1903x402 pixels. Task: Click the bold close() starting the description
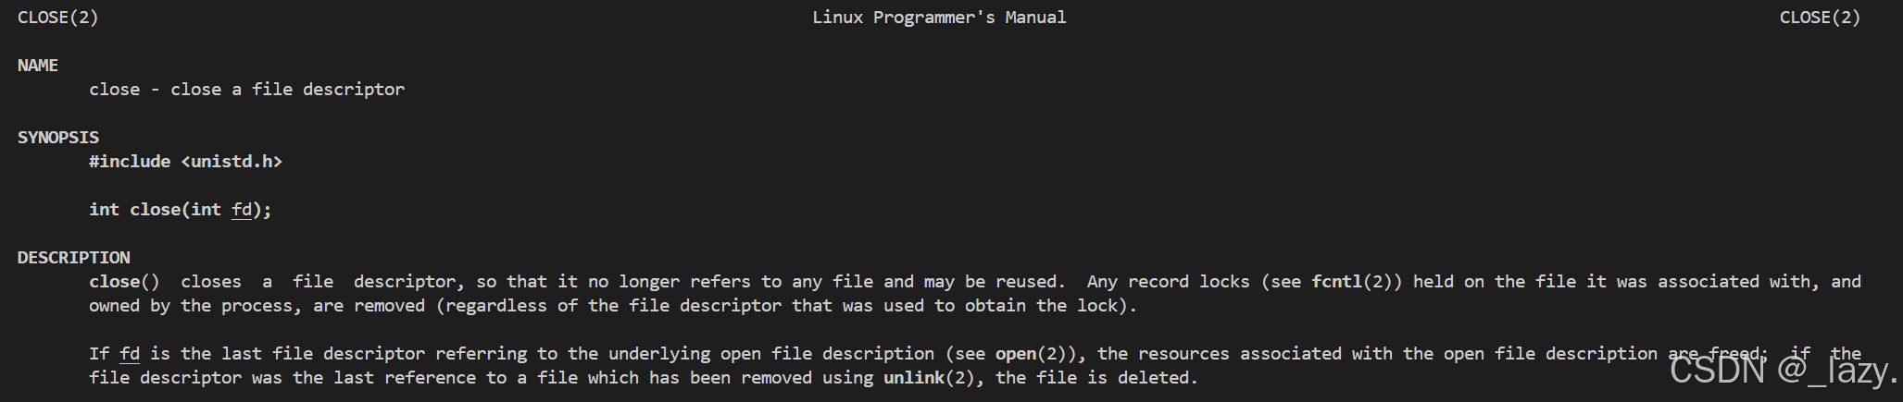124,282
